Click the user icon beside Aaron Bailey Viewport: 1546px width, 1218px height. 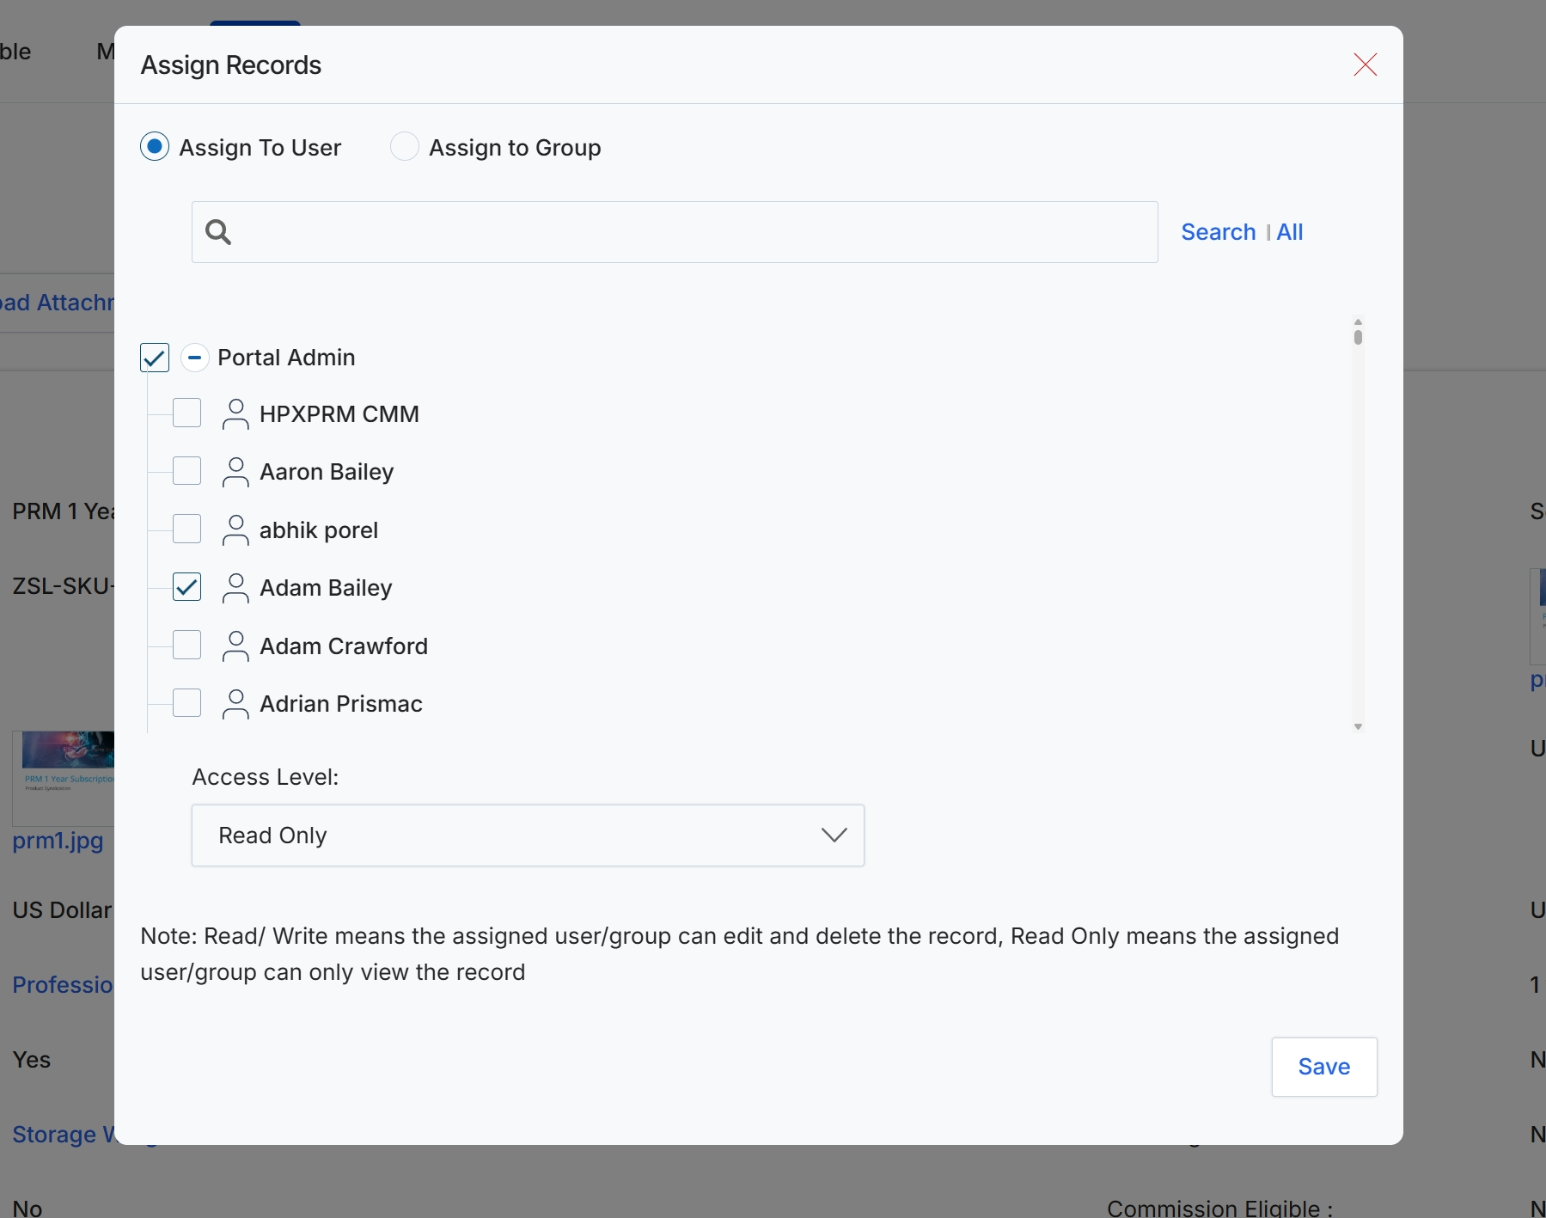[x=235, y=472]
